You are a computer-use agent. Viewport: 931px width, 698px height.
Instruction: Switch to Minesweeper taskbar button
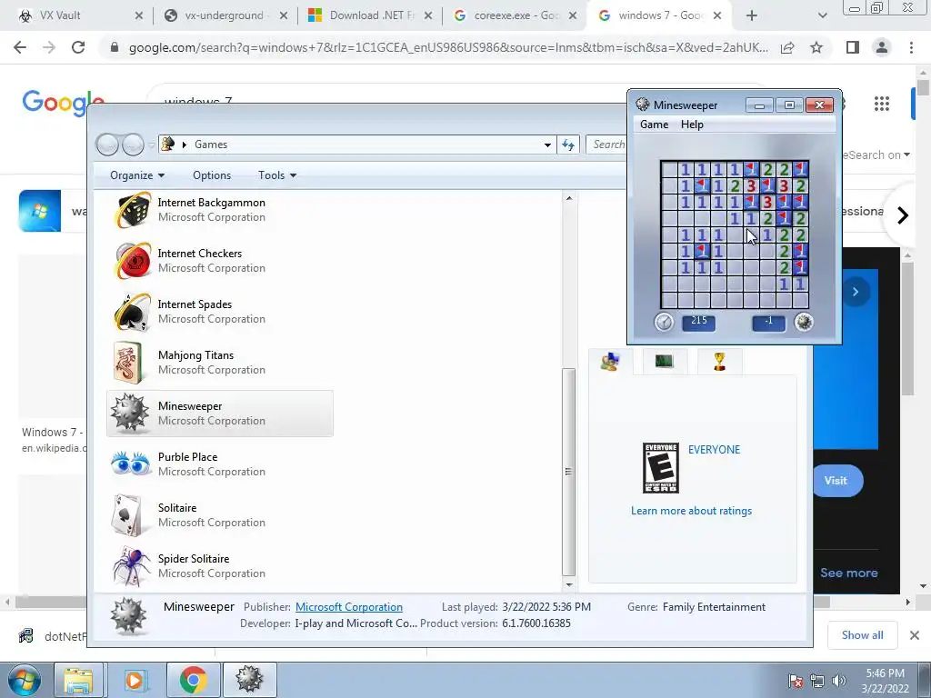[249, 680]
